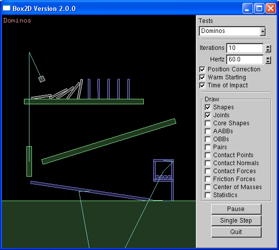Toggle Time of Impact checkbox

point(202,85)
